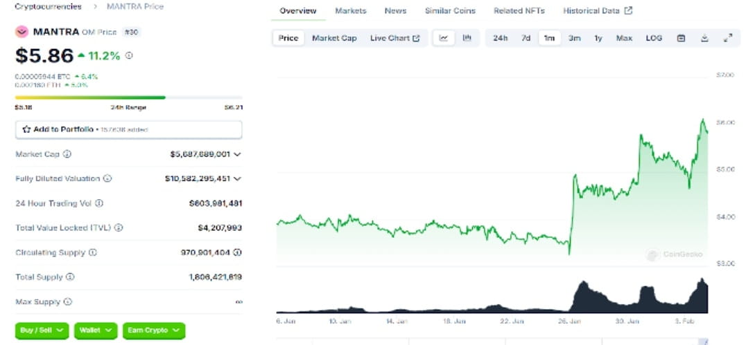Open the Fully Diluted Valuation info icon
746x345 pixels.
(107, 179)
